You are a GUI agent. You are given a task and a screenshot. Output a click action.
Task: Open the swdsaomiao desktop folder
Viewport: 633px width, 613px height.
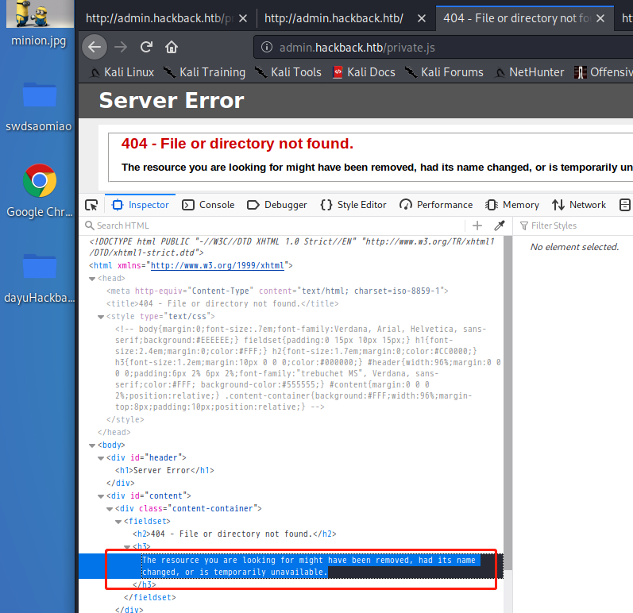tap(39, 107)
